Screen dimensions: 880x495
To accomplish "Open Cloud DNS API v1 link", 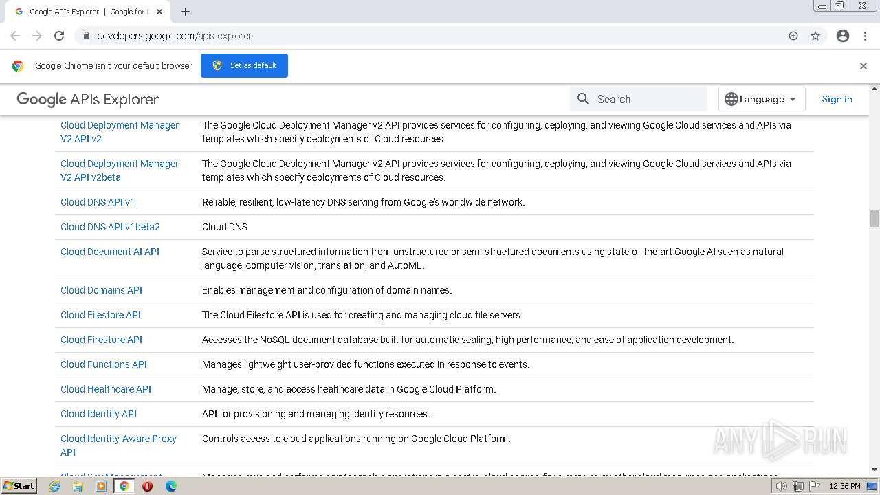I will [98, 202].
